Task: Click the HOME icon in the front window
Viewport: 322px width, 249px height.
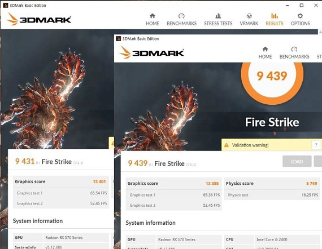Action: (x=265, y=49)
